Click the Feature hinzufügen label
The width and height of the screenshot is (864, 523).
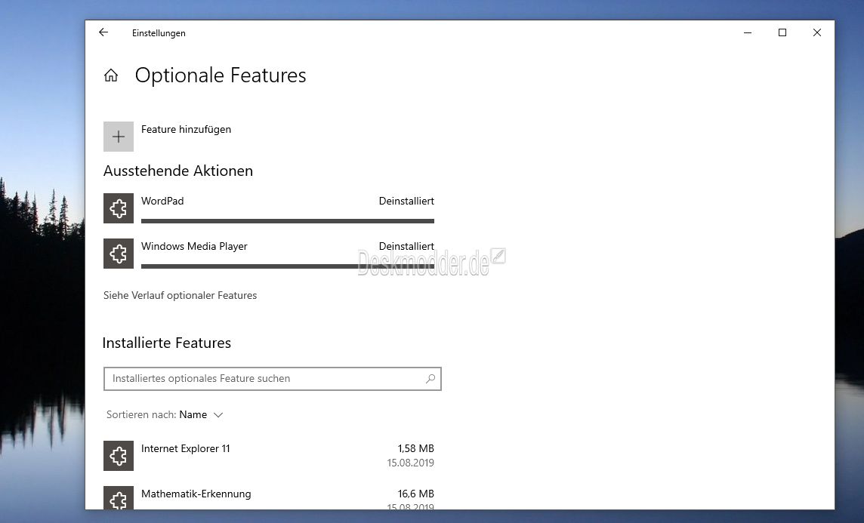[187, 129]
